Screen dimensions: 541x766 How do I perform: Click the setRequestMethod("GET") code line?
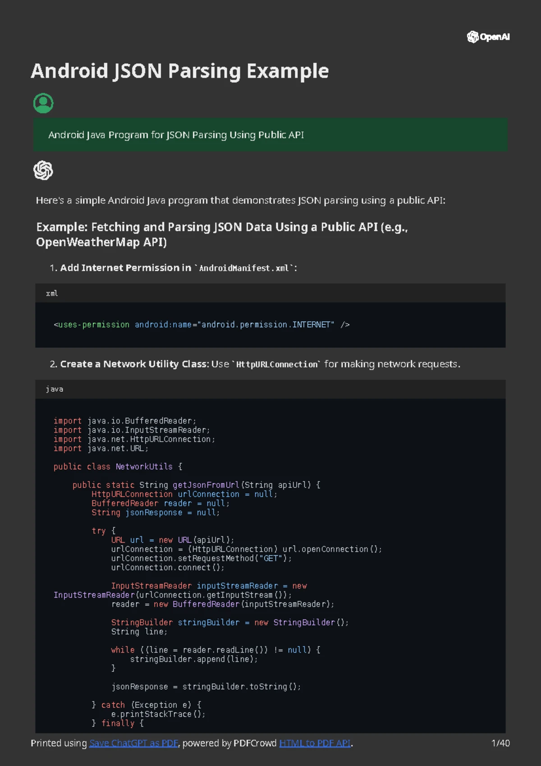point(202,558)
